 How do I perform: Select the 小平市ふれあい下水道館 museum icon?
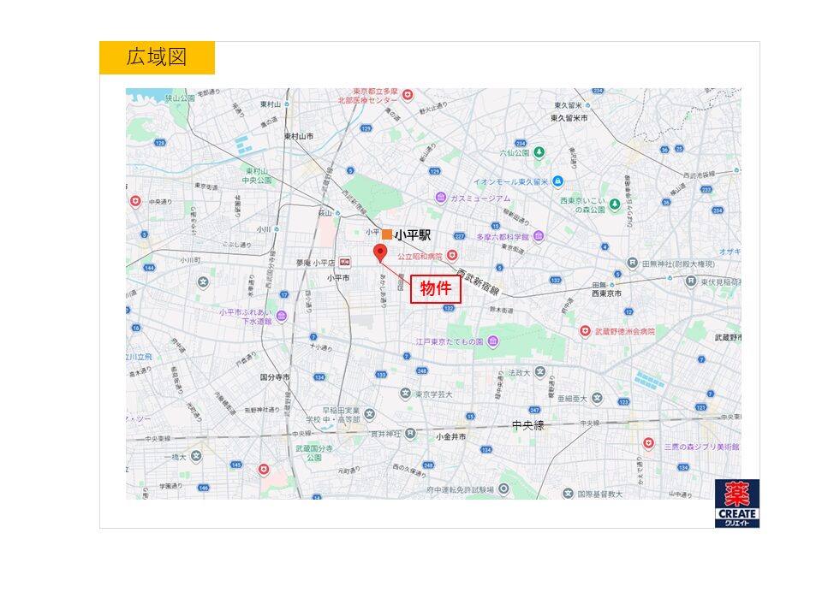pyautogui.click(x=281, y=316)
